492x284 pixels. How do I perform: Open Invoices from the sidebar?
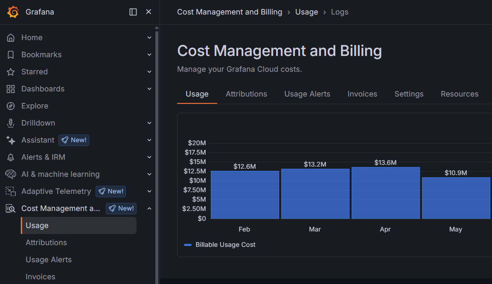tap(40, 277)
